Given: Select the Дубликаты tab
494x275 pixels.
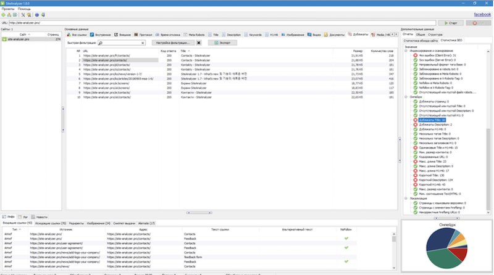Looking at the screenshot, I should pos(358,35).
